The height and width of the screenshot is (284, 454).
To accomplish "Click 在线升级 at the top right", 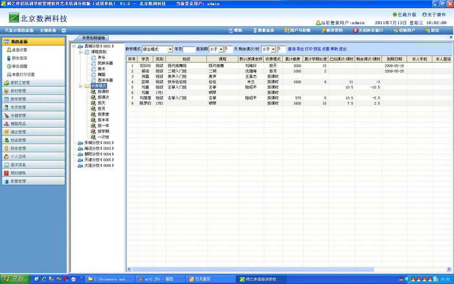I will point(405,14).
